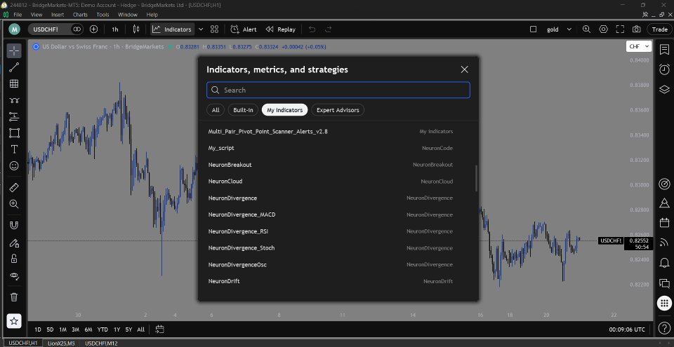
Task: Open the chats panel icon
Action: tap(664, 283)
